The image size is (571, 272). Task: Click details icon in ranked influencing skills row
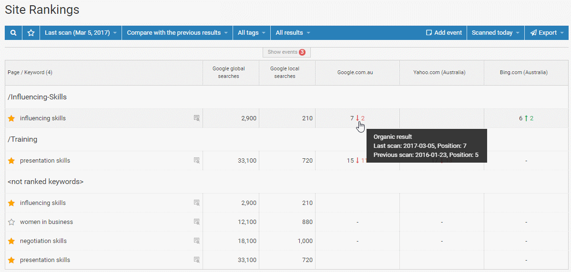point(196,118)
